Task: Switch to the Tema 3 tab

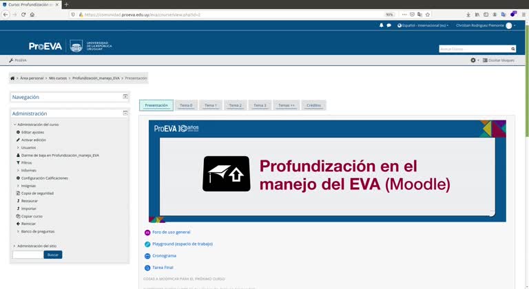Action: point(260,105)
